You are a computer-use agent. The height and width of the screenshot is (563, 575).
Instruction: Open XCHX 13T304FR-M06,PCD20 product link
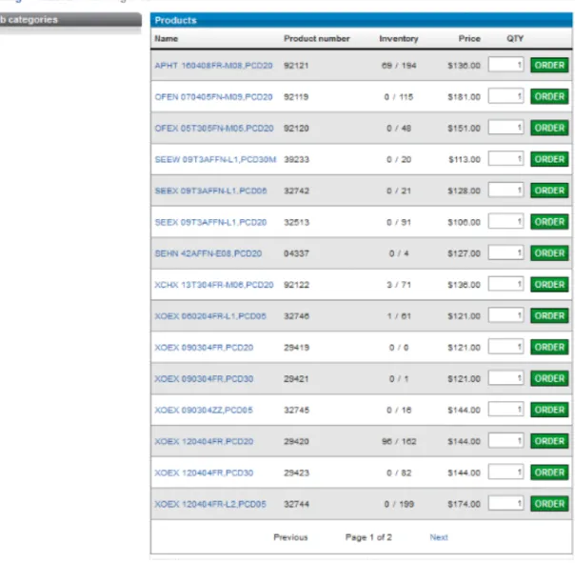pos(214,285)
